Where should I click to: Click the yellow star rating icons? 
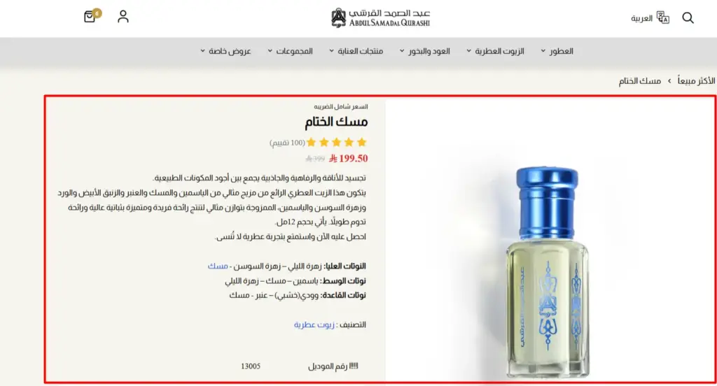(x=337, y=143)
